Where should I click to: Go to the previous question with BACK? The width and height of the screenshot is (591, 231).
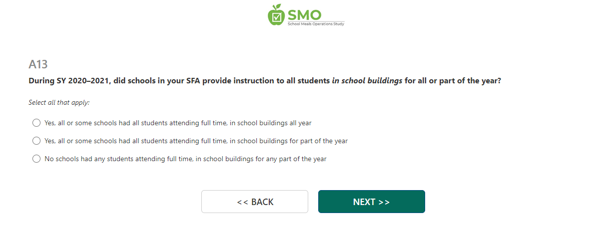coord(255,202)
